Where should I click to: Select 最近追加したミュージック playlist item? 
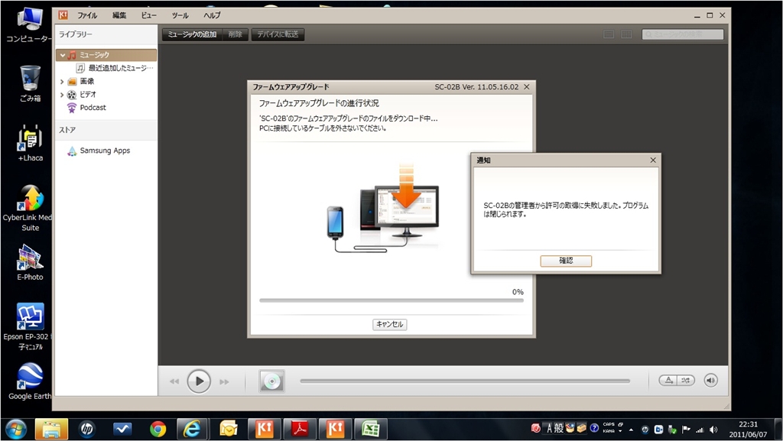coord(120,68)
